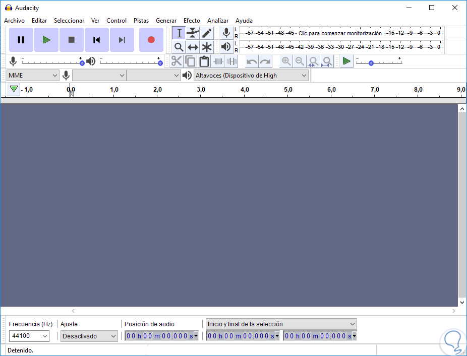Click Fit project to width icon
The width and height of the screenshot is (467, 356).
(x=327, y=61)
